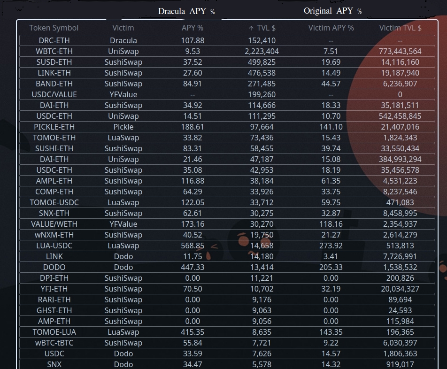Click VALUE/WETH token symbol

(54, 224)
